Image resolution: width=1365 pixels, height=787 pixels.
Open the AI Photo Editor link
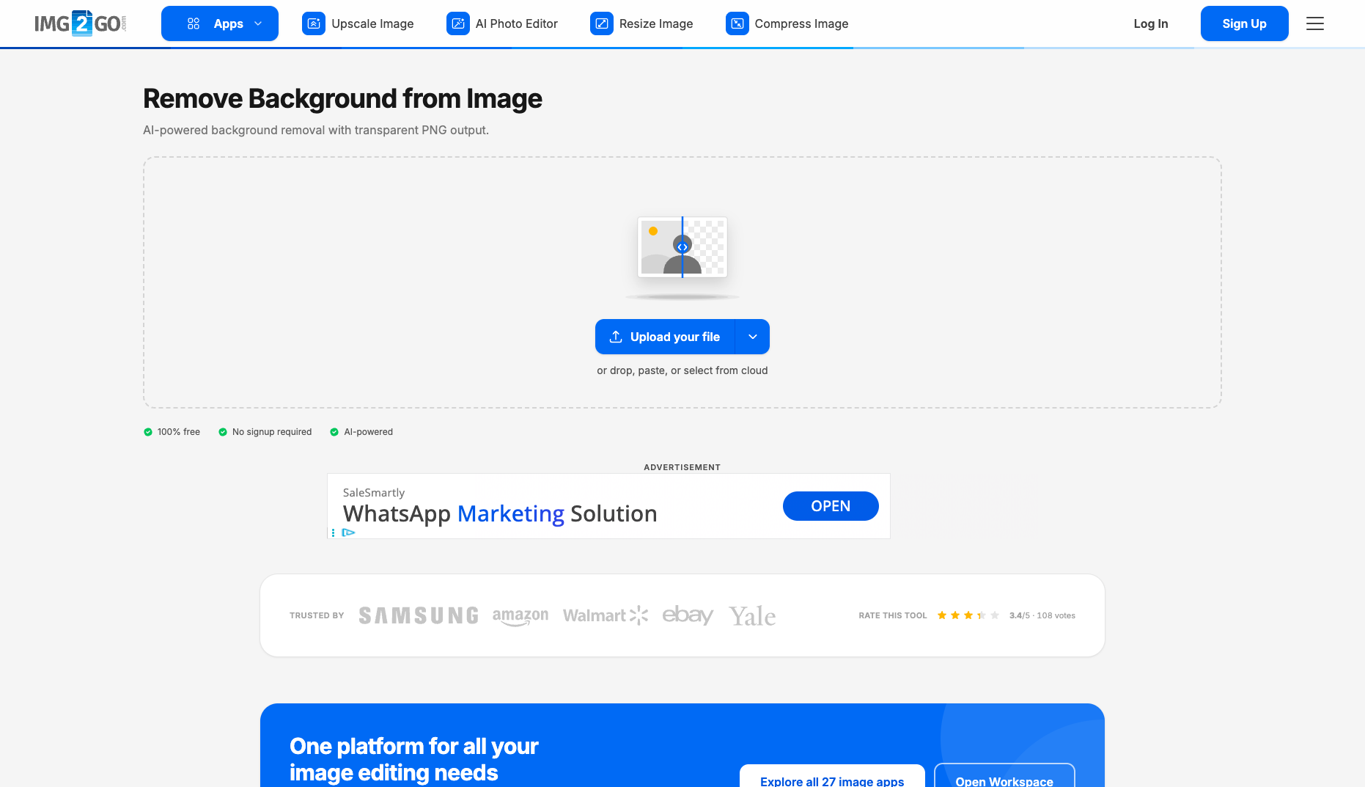pos(502,23)
